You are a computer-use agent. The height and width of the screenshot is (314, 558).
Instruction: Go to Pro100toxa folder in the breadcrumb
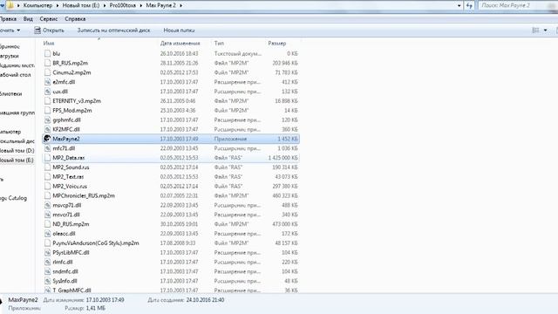(123, 5)
